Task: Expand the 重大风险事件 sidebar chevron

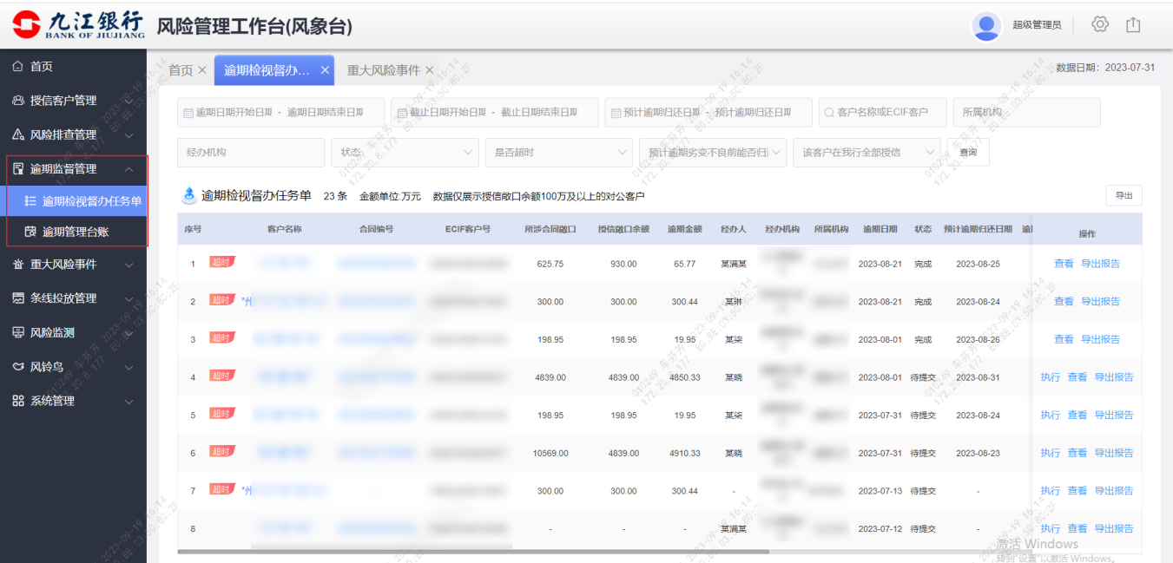Action: [129, 265]
